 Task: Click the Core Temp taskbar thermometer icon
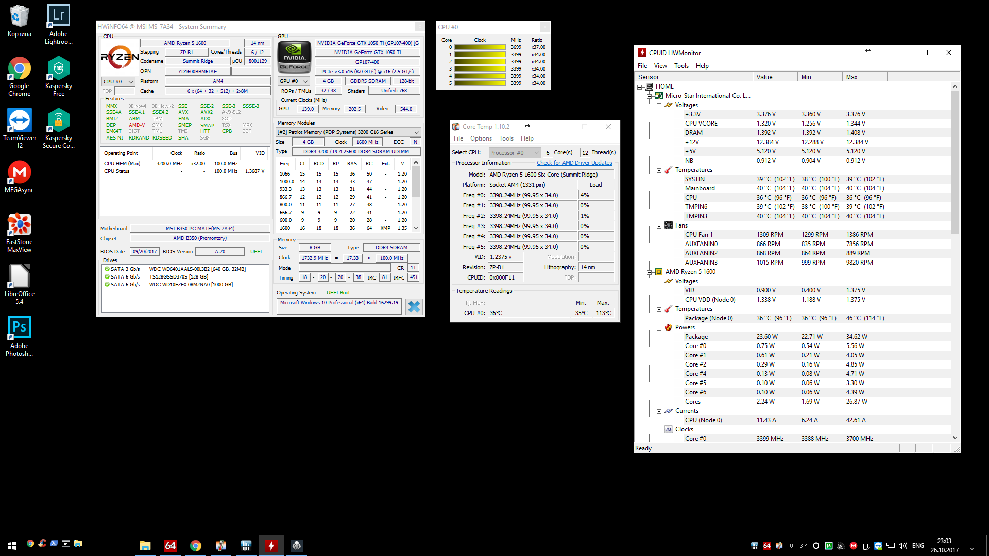(x=220, y=546)
